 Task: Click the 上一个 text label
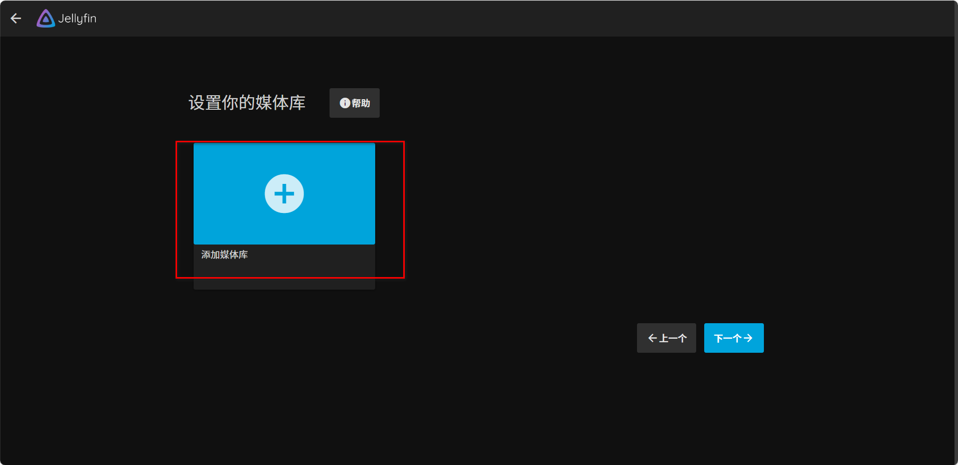pos(673,338)
